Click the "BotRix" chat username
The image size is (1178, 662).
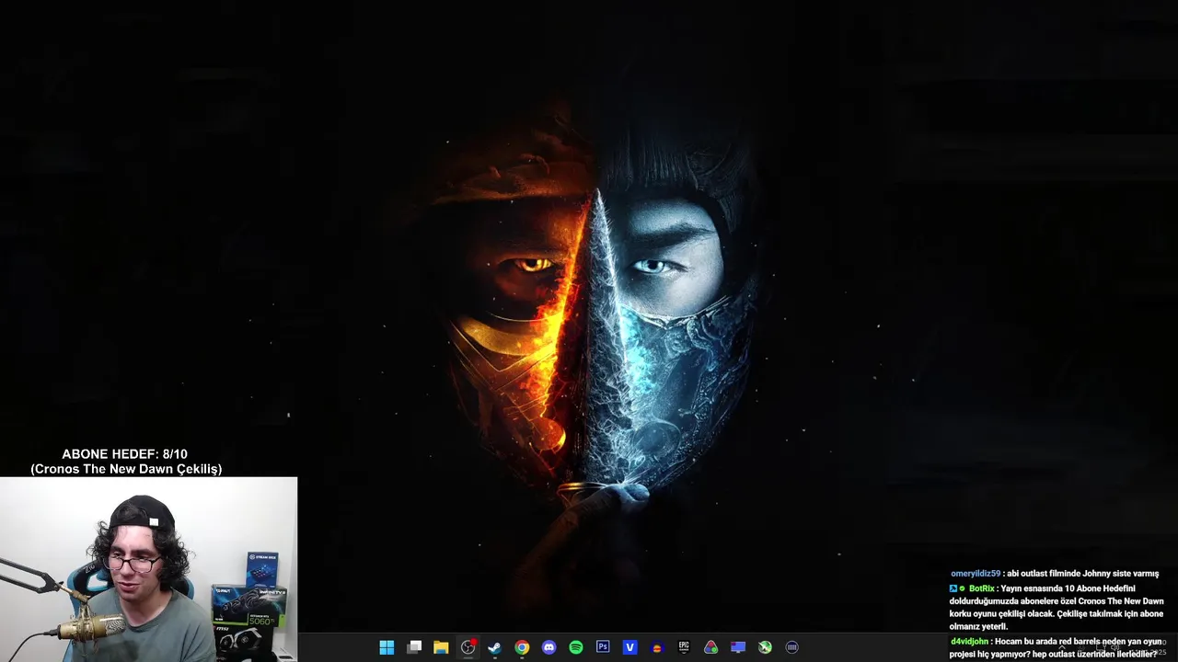click(x=981, y=588)
